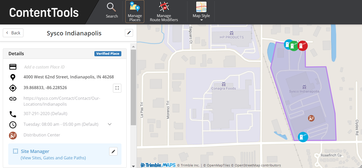Select the blue gate marker at south edge

pos(303,137)
